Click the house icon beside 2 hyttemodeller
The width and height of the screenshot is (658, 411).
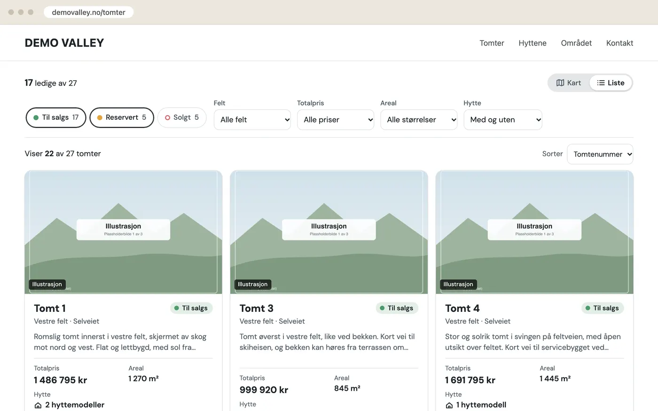38,405
